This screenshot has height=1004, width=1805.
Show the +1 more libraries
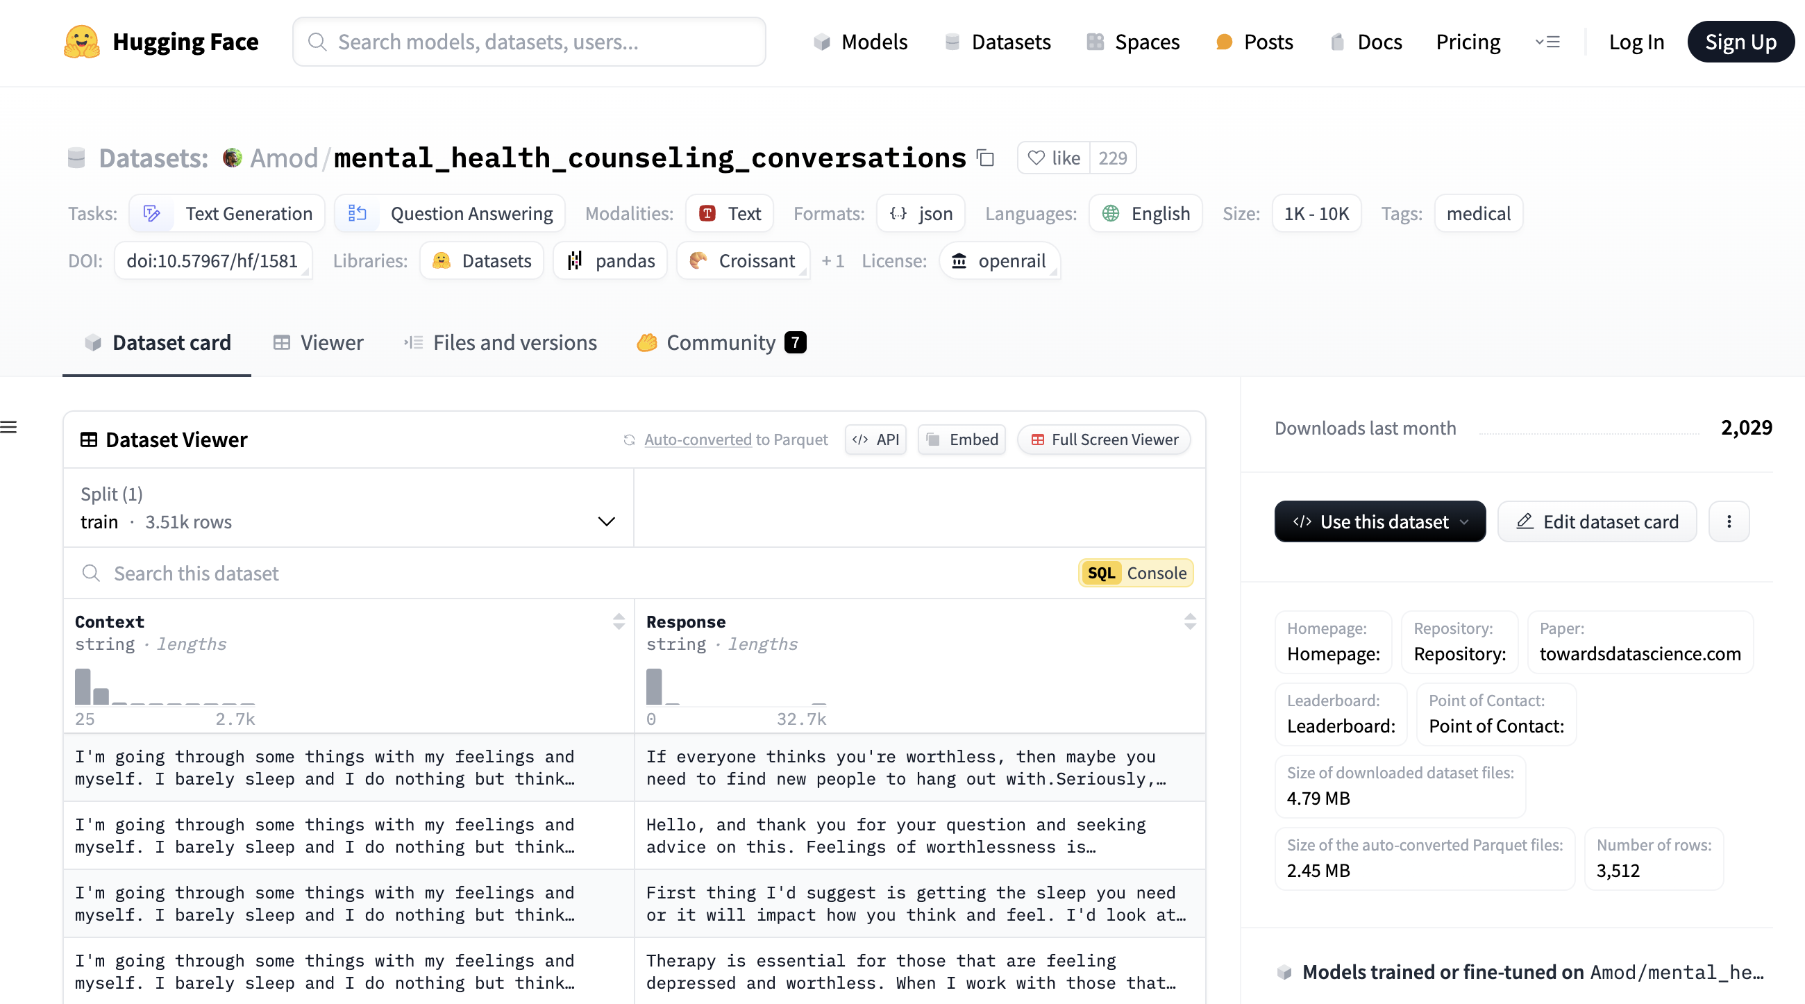[x=832, y=260]
